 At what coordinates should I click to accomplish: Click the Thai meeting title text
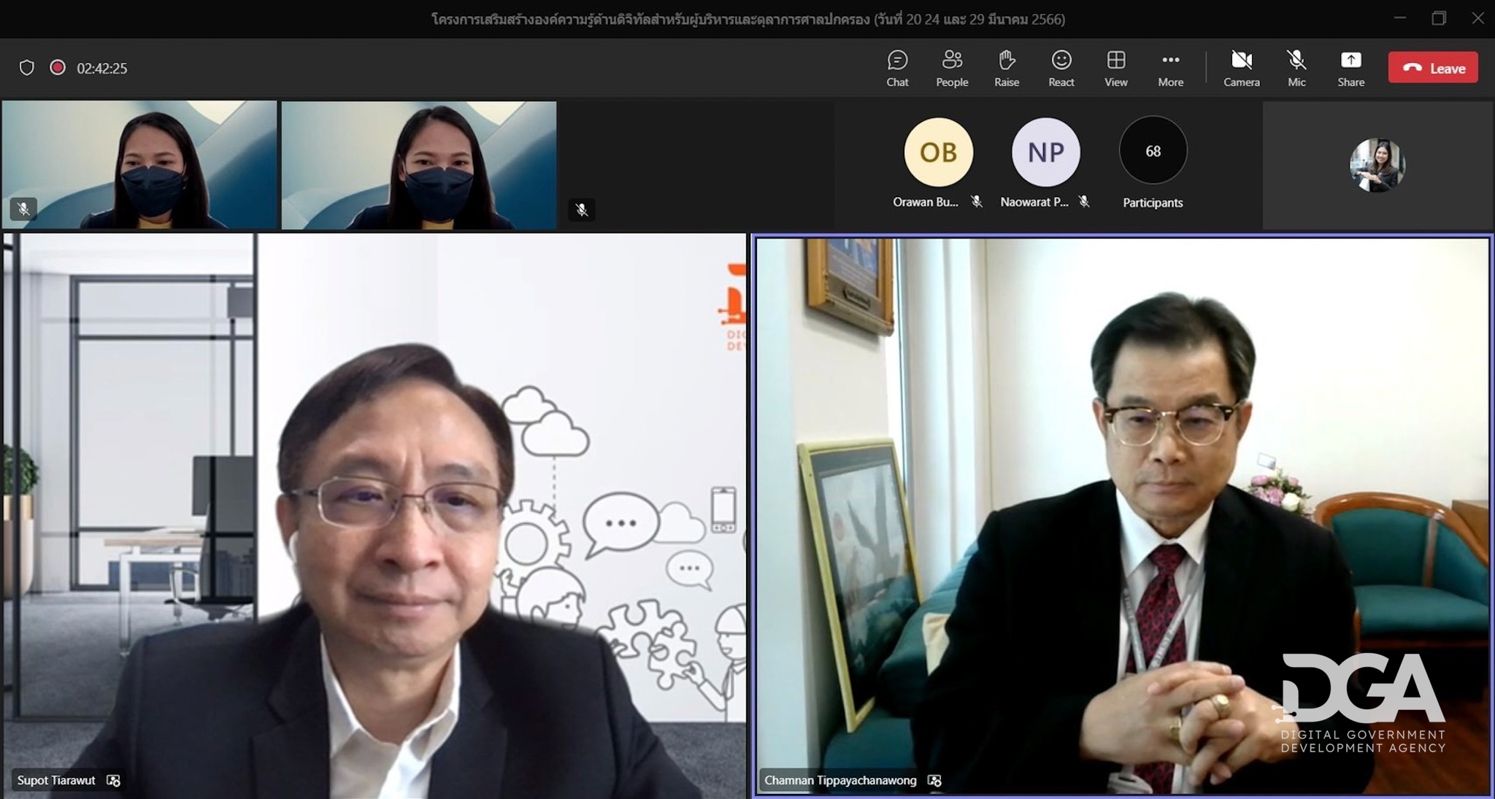click(x=747, y=19)
